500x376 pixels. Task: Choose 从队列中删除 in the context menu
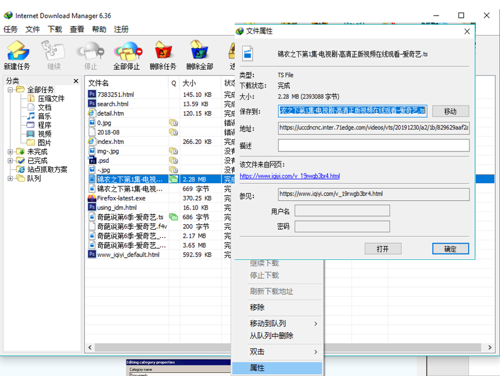click(277, 336)
